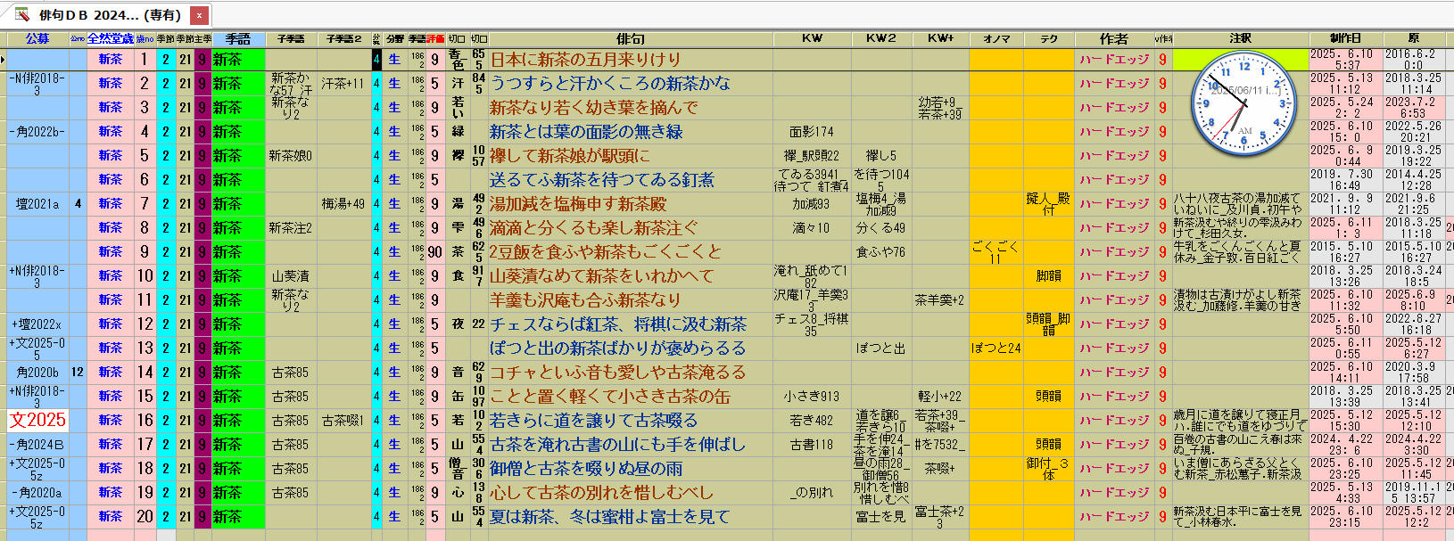Screen dimensions: 1454x541
Task: Click the KW2 column header
Action: (x=880, y=38)
